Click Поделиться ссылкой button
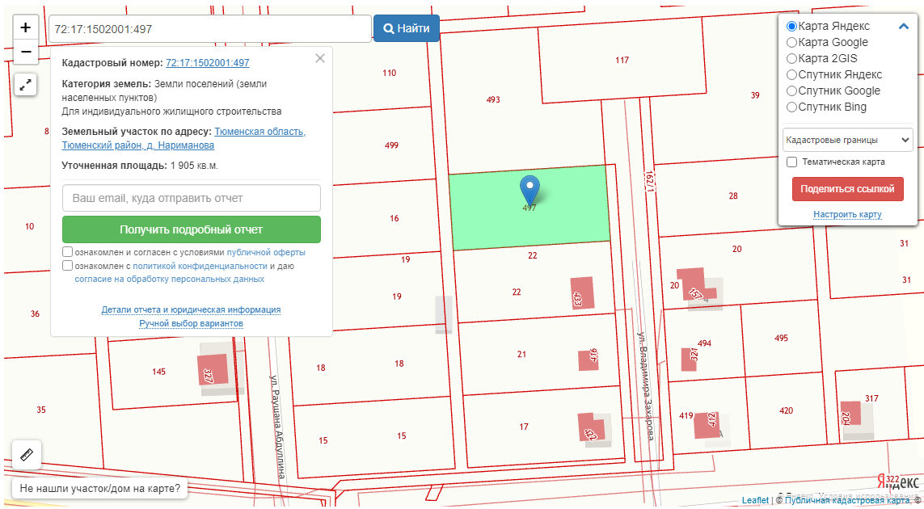 point(847,189)
